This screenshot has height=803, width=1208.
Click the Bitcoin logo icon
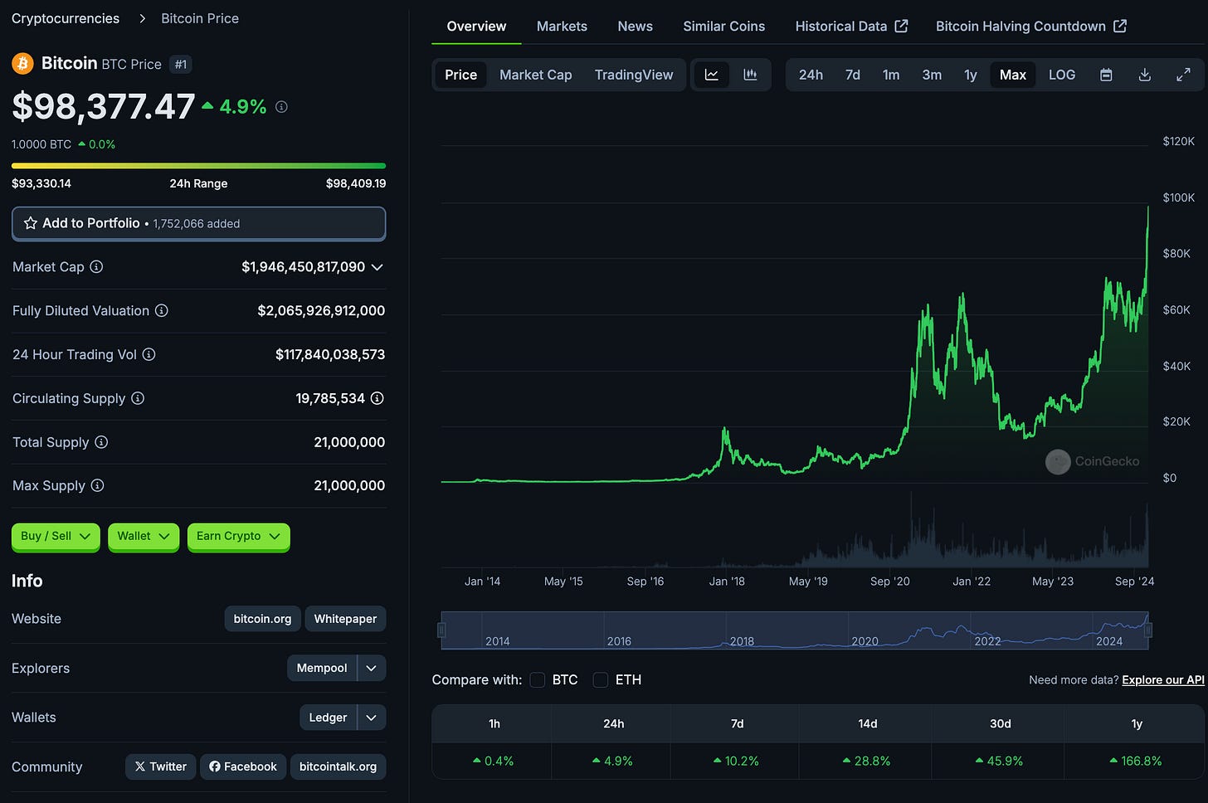tap(22, 63)
